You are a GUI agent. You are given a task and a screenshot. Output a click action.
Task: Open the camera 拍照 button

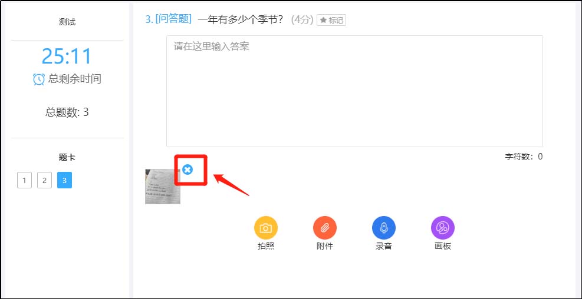[x=266, y=228]
